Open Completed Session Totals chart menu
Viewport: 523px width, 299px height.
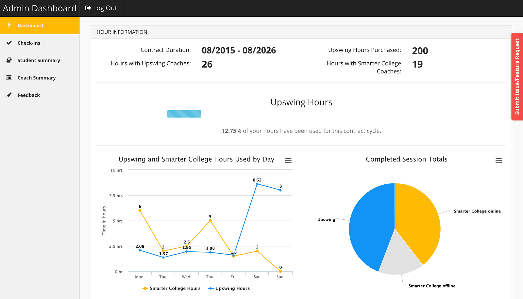pyautogui.click(x=498, y=161)
